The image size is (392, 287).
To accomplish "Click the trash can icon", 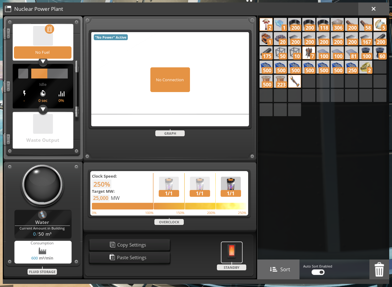I will pos(379,269).
